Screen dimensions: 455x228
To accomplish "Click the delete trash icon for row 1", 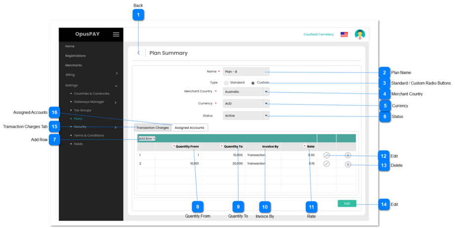I will [x=348, y=155].
